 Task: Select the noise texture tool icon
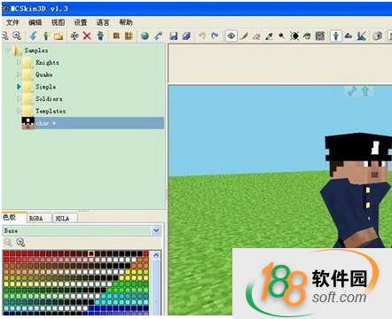click(x=320, y=36)
